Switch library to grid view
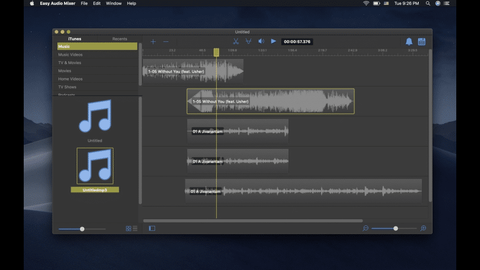480x270 pixels. point(129,229)
